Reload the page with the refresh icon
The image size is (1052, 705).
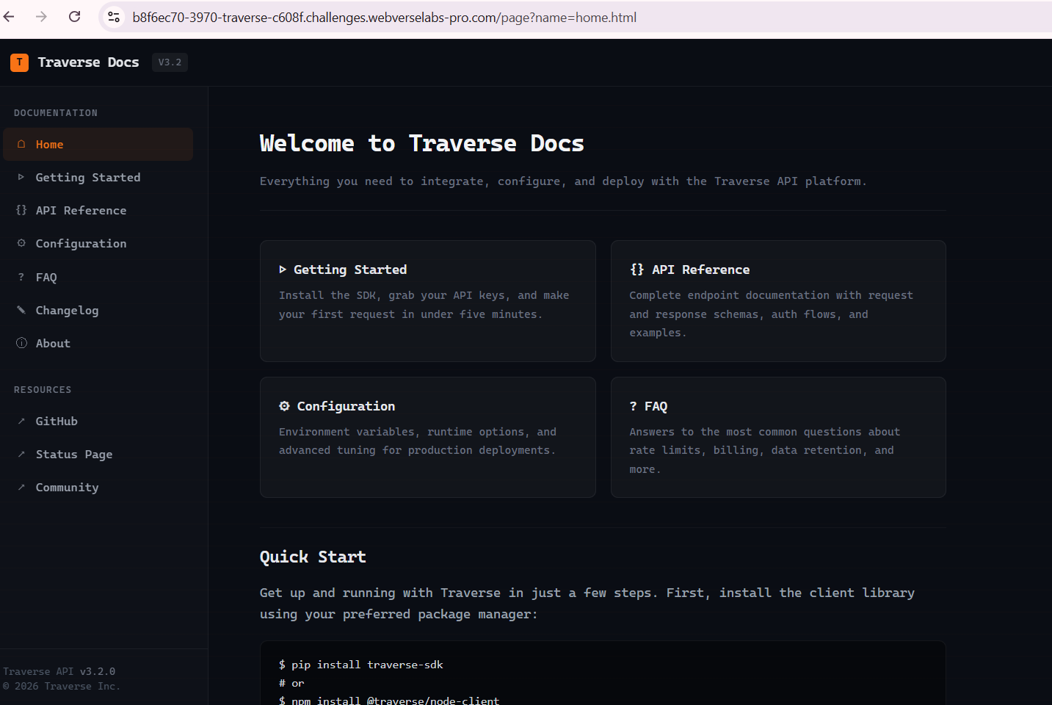point(74,17)
